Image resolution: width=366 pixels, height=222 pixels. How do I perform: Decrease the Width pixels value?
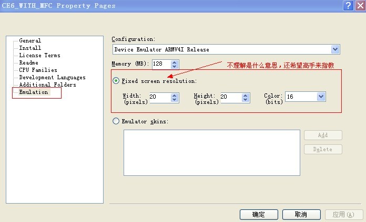[175, 100]
